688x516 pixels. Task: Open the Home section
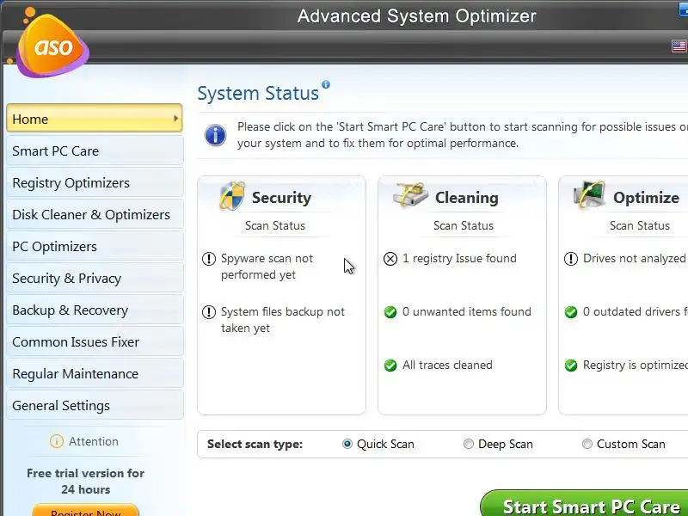95,119
